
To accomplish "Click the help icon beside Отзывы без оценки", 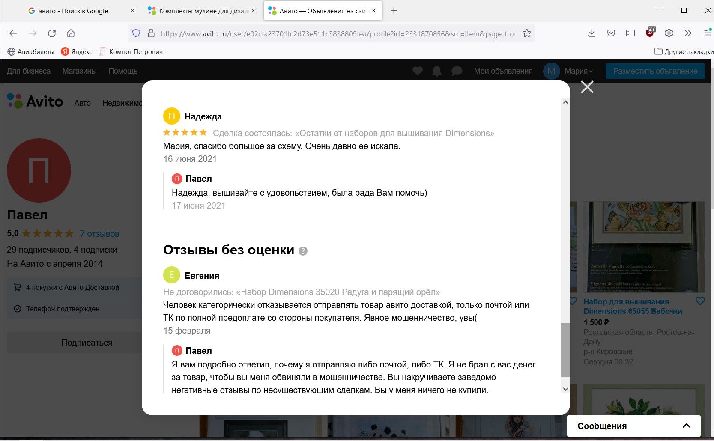I will (x=303, y=251).
